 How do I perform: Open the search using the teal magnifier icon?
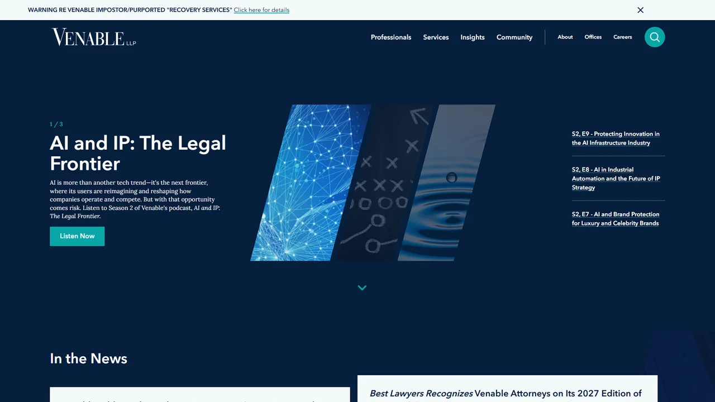point(655,37)
